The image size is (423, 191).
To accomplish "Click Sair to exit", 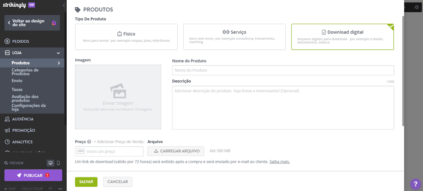I will tap(10, 189).
